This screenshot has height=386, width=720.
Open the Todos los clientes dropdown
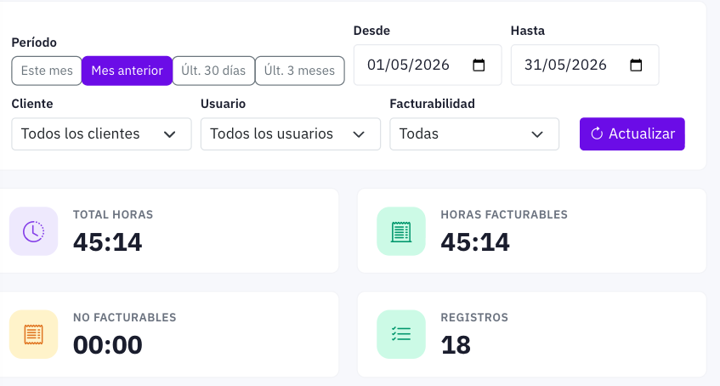101,133
